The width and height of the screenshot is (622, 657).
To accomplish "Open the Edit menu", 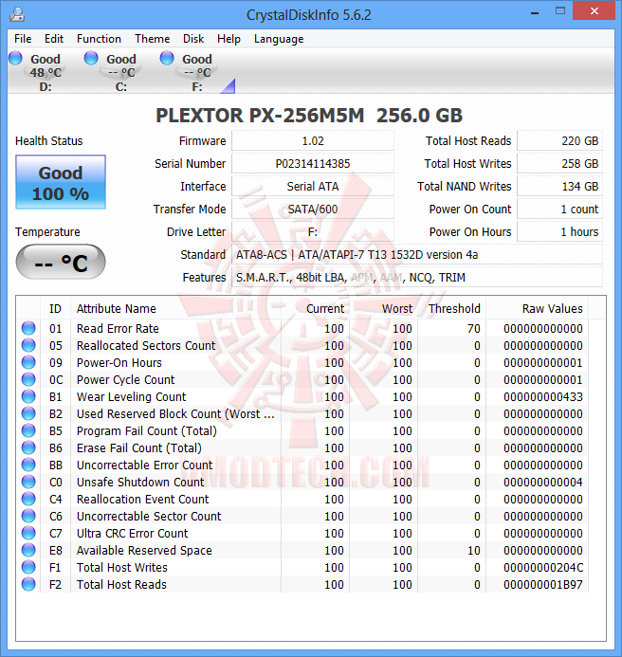I will [x=54, y=39].
